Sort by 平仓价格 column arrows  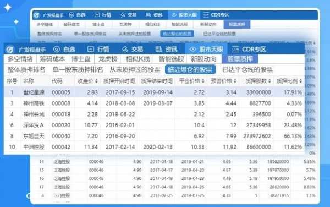[203, 81]
